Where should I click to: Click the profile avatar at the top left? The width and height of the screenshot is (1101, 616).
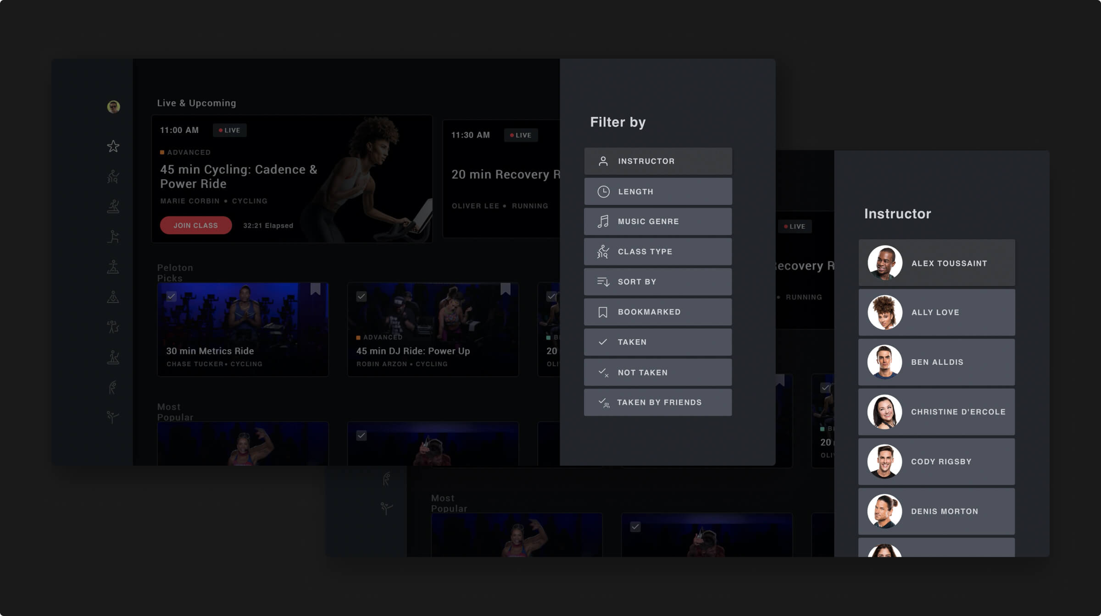pos(113,106)
